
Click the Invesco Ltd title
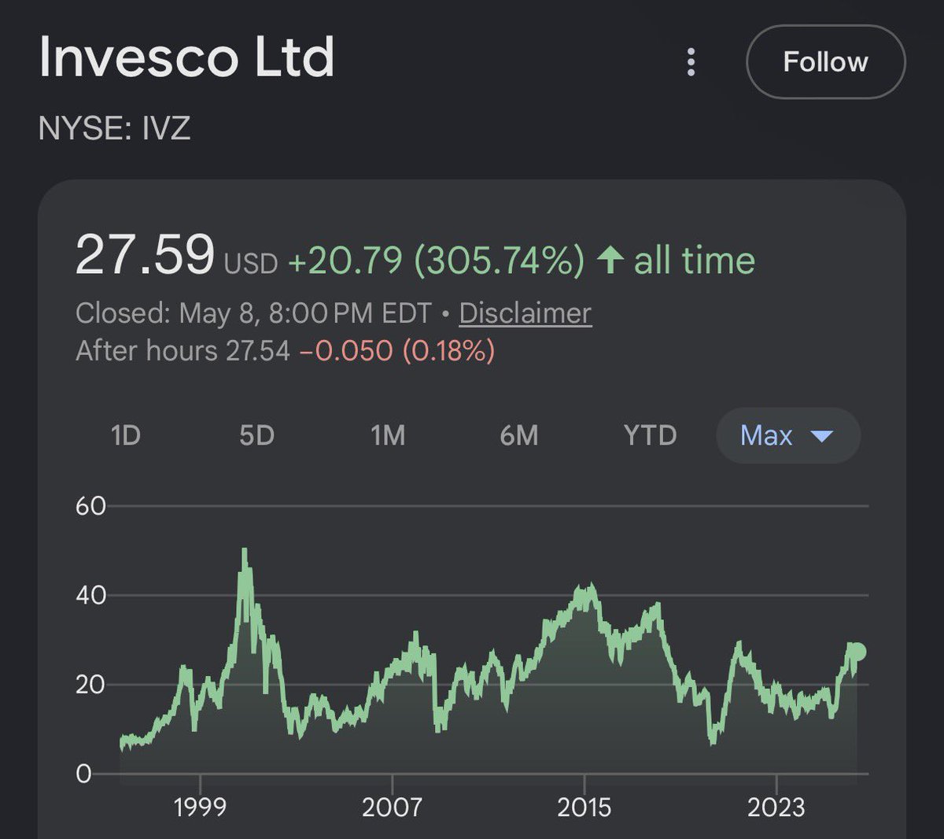pos(187,57)
